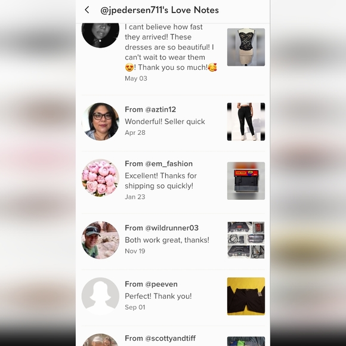Open the top black-and-white profile avatar
Screen dimensions: 346x346
[100, 35]
